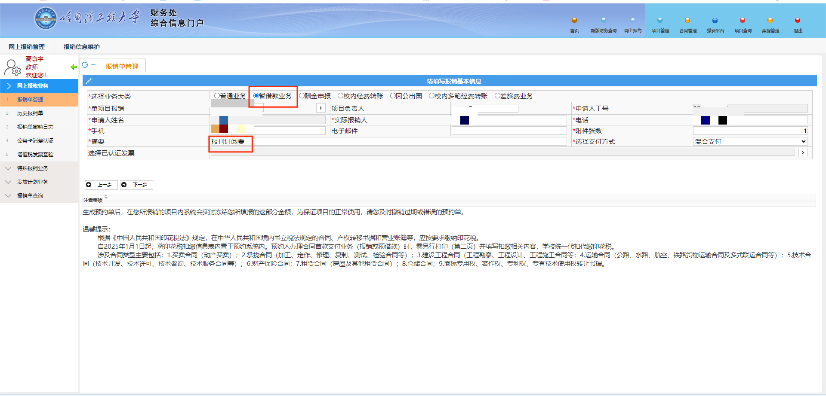Switch to the 报销信息维护 tab
Viewport: 826px width, 396px height.
click(82, 47)
